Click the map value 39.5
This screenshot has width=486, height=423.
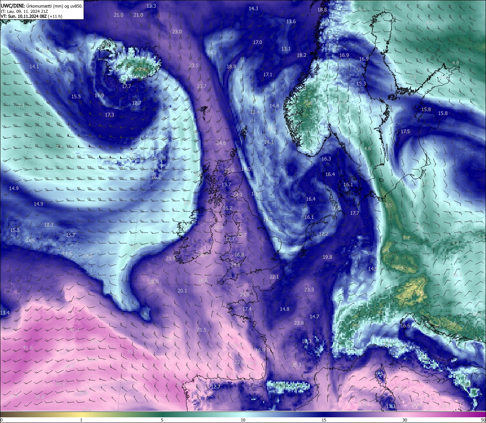pos(132,352)
